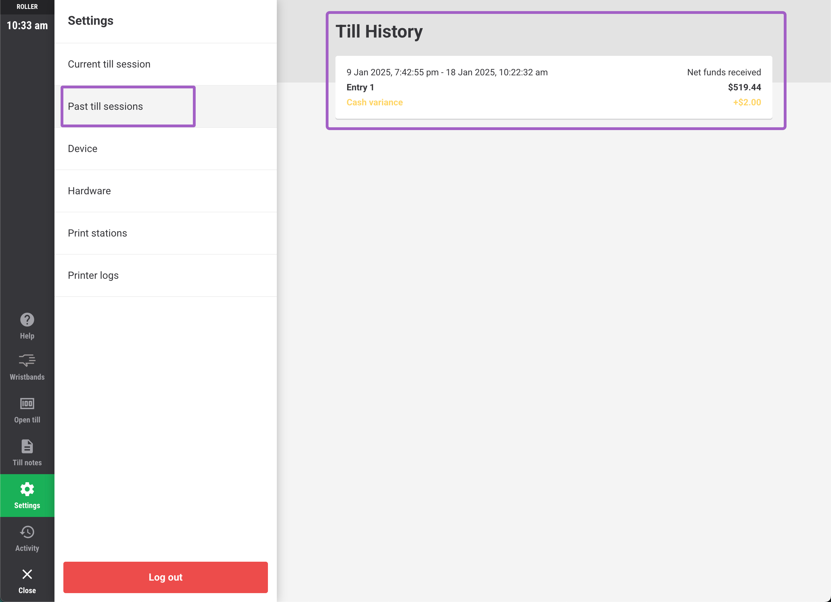Click the Open till cash drawer icon
This screenshot has width=831, height=602.
tap(27, 404)
